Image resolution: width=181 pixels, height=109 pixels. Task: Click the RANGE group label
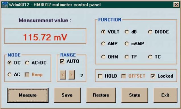[x=68, y=55]
